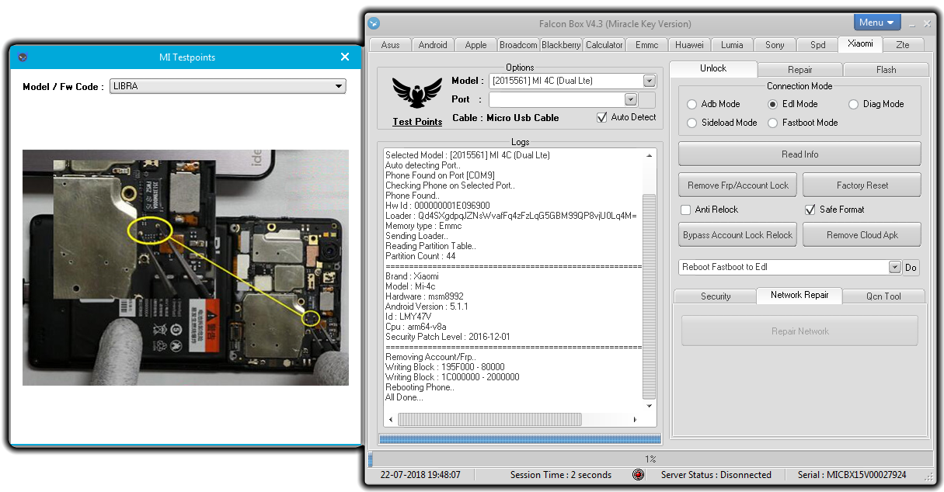Switch to the Emmc tab
The image size is (944, 492).
[x=646, y=45]
